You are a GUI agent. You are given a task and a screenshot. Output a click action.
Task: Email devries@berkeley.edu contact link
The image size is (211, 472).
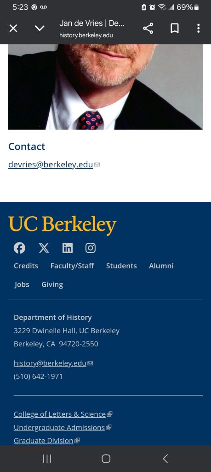pyautogui.click(x=51, y=165)
